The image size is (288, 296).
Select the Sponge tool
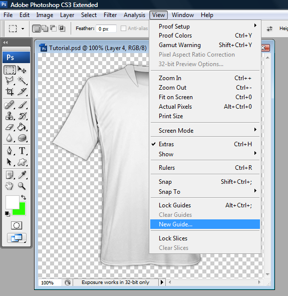22,138
